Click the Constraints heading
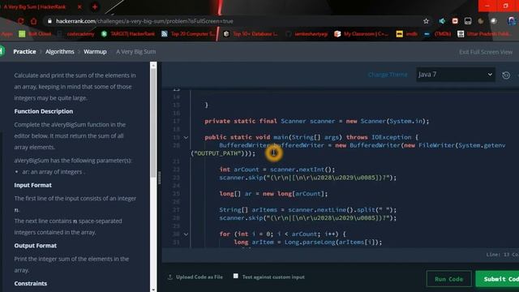 [31, 283]
